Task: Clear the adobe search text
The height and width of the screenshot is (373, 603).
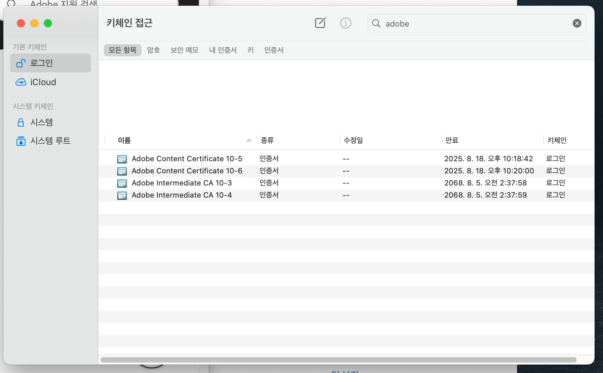Action: (x=577, y=23)
